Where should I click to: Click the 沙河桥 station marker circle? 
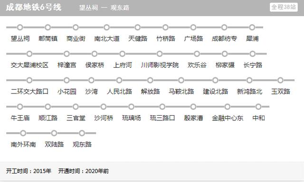coord(104,107)
